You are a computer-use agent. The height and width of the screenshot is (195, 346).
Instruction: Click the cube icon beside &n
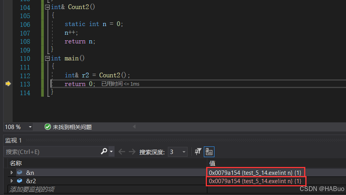pyautogui.click(x=20, y=172)
